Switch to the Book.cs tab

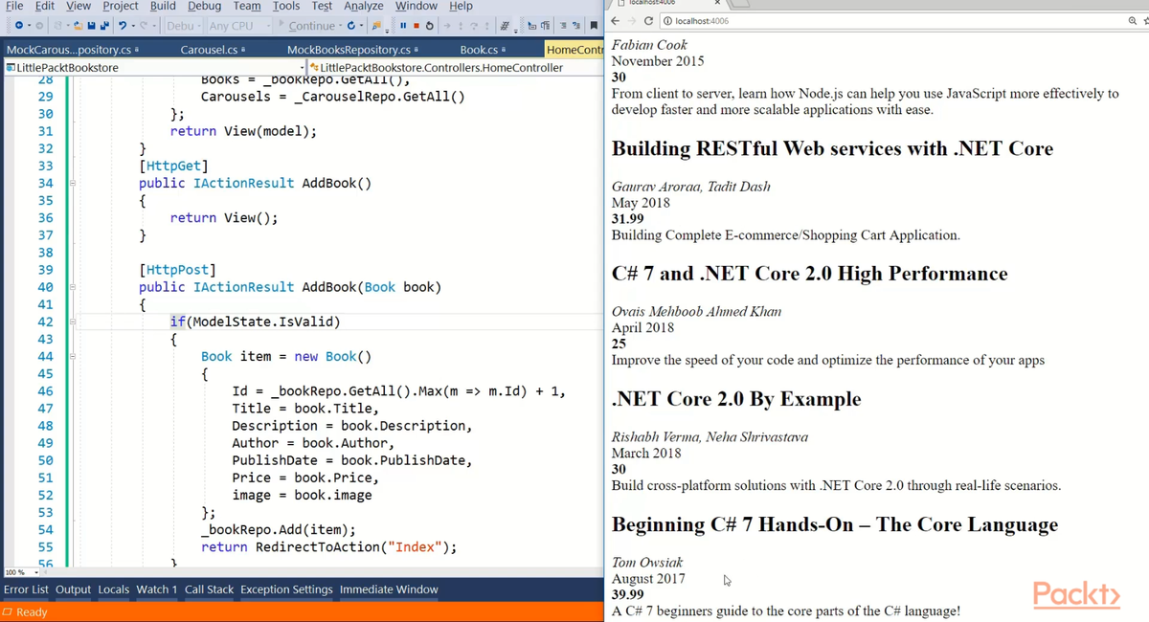[483, 50]
